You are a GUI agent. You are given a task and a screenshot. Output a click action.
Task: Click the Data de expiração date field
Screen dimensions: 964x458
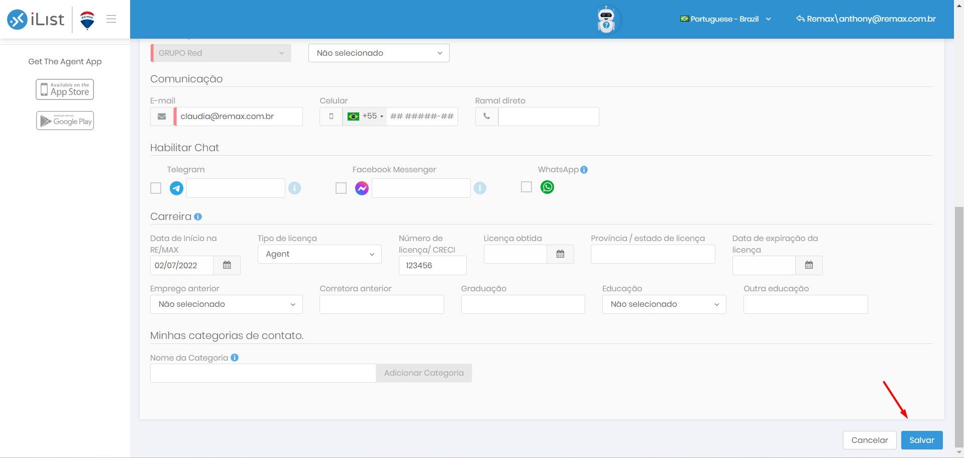point(764,265)
